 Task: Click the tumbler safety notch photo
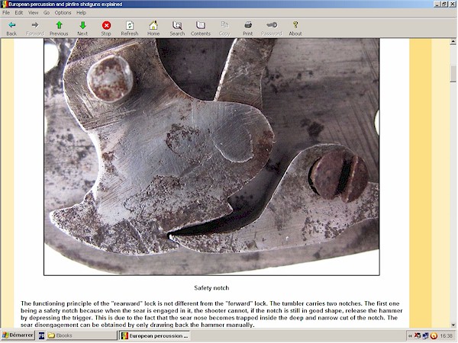211,157
